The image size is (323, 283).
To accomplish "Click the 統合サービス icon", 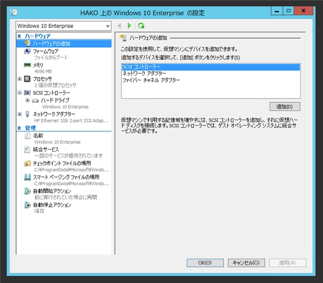I will pos(27,150).
